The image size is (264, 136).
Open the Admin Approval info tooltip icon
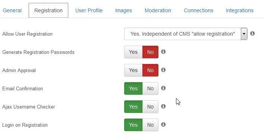point(163,70)
